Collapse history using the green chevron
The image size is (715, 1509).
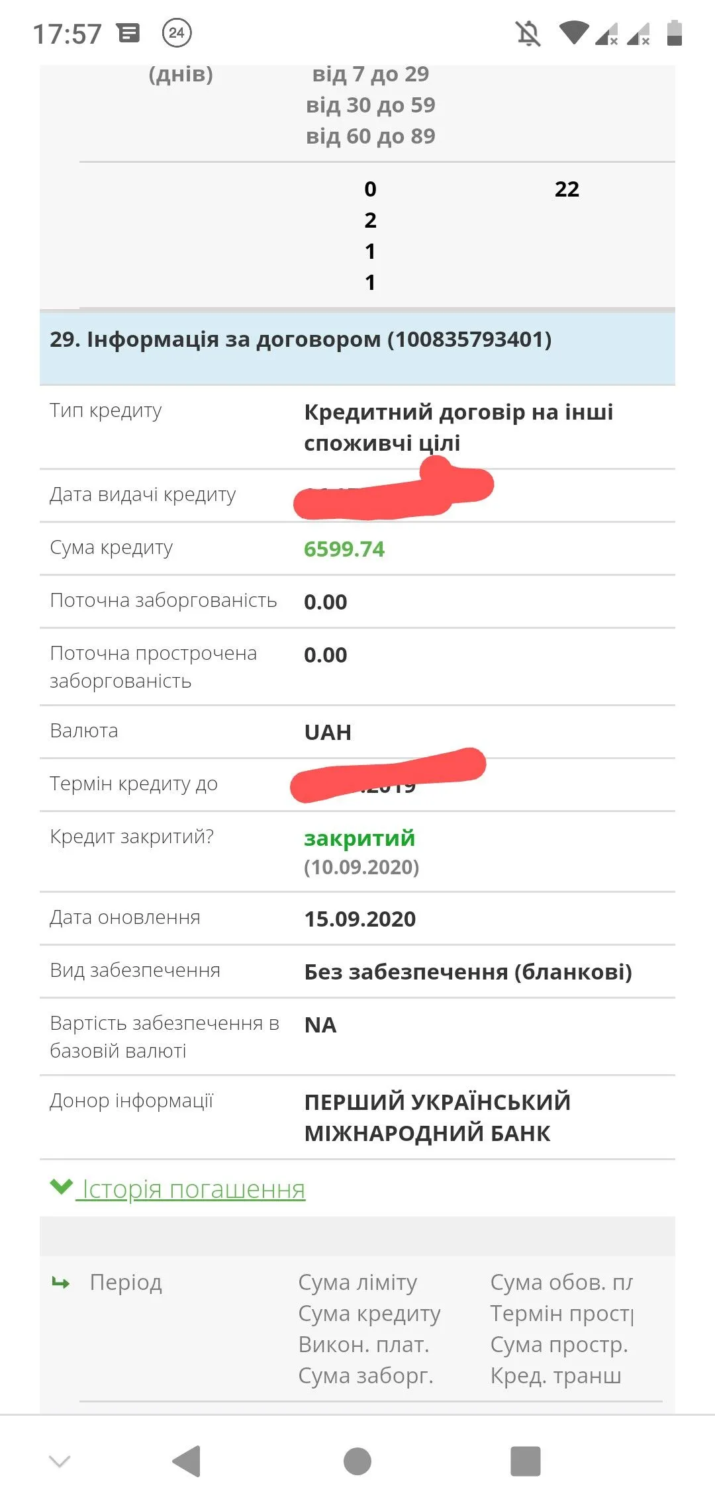coord(61,1187)
